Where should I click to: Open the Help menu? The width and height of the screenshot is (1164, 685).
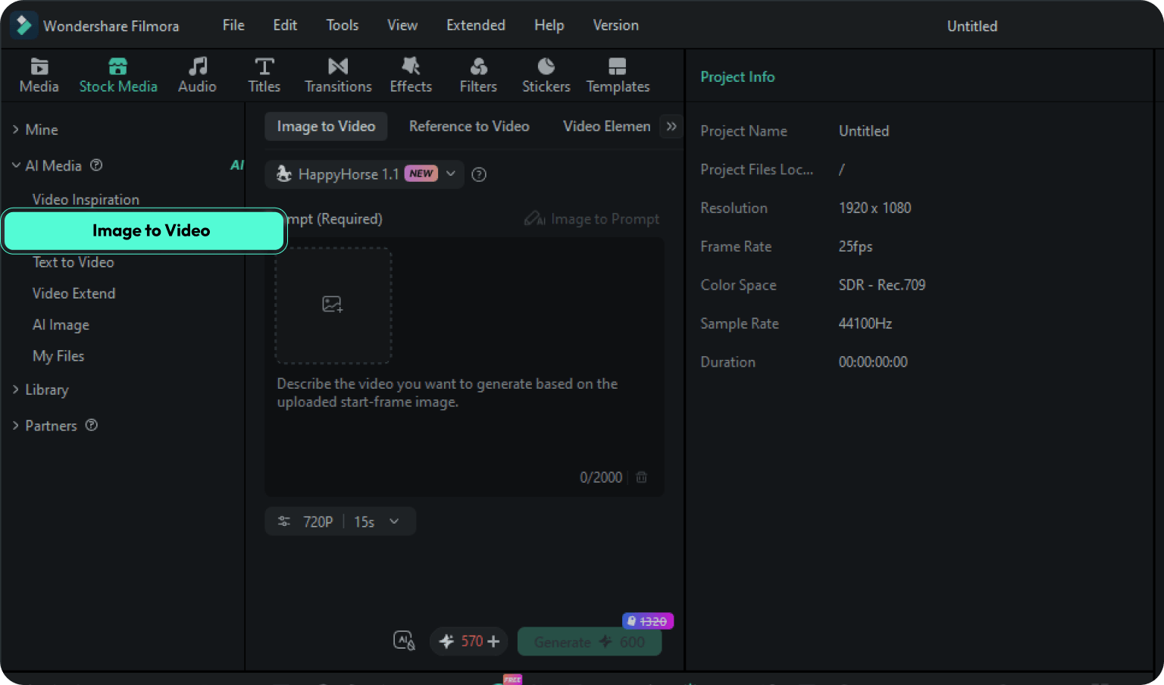[x=549, y=25]
